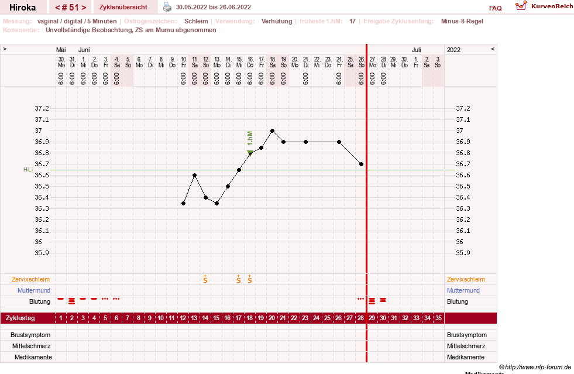
Task: Click date header 18. Sa
Action: (273, 62)
